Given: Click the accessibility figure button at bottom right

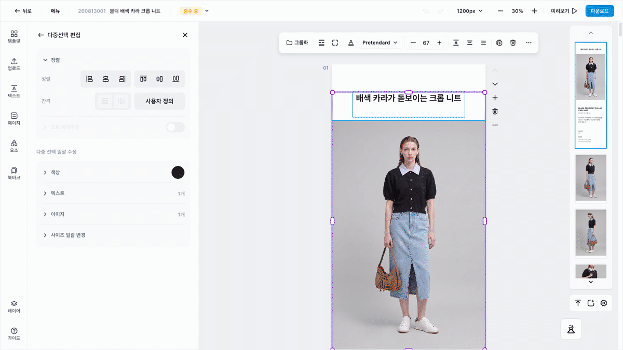Looking at the screenshot, I should click(x=571, y=329).
